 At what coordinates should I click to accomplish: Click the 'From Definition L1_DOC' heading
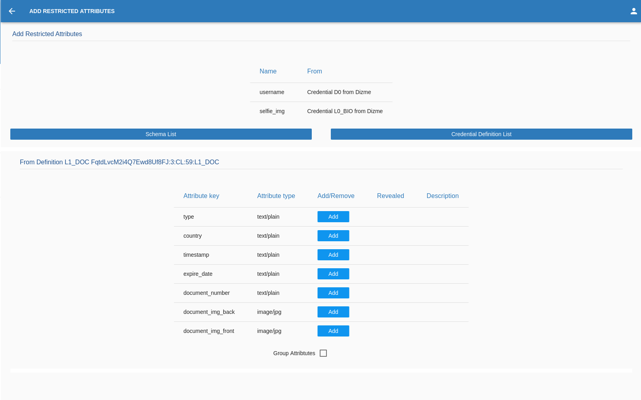click(119, 162)
